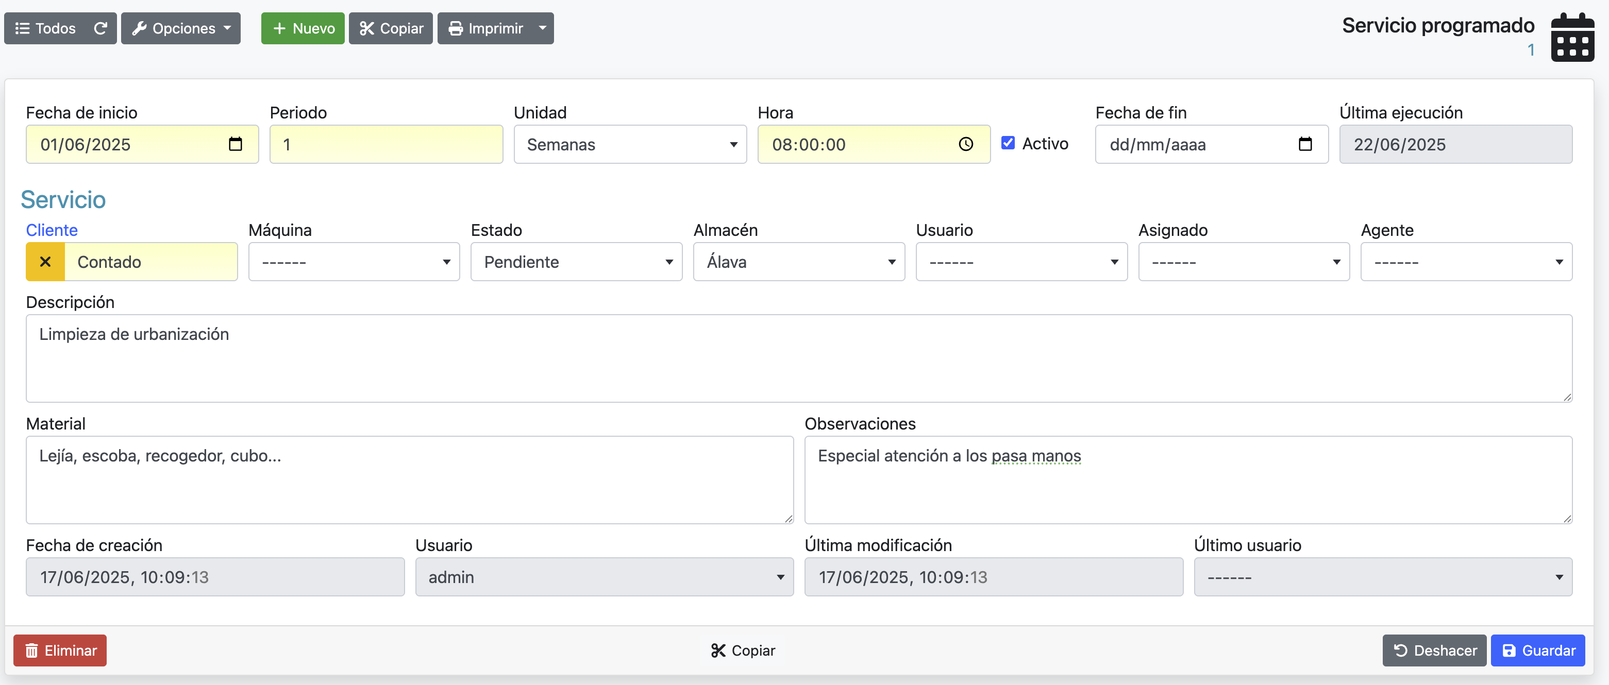Viewport: 1609px width, 685px height.
Task: Click the Deshacer undo button
Action: click(1434, 650)
